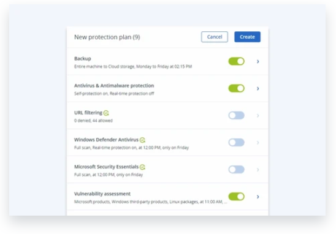
Task: Click the status icon next to Windows Defender Antivirus
Action: pos(142,140)
